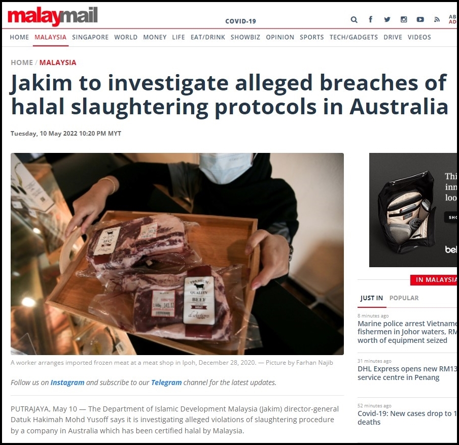Open DHL Express Penang service centre story

407,373
